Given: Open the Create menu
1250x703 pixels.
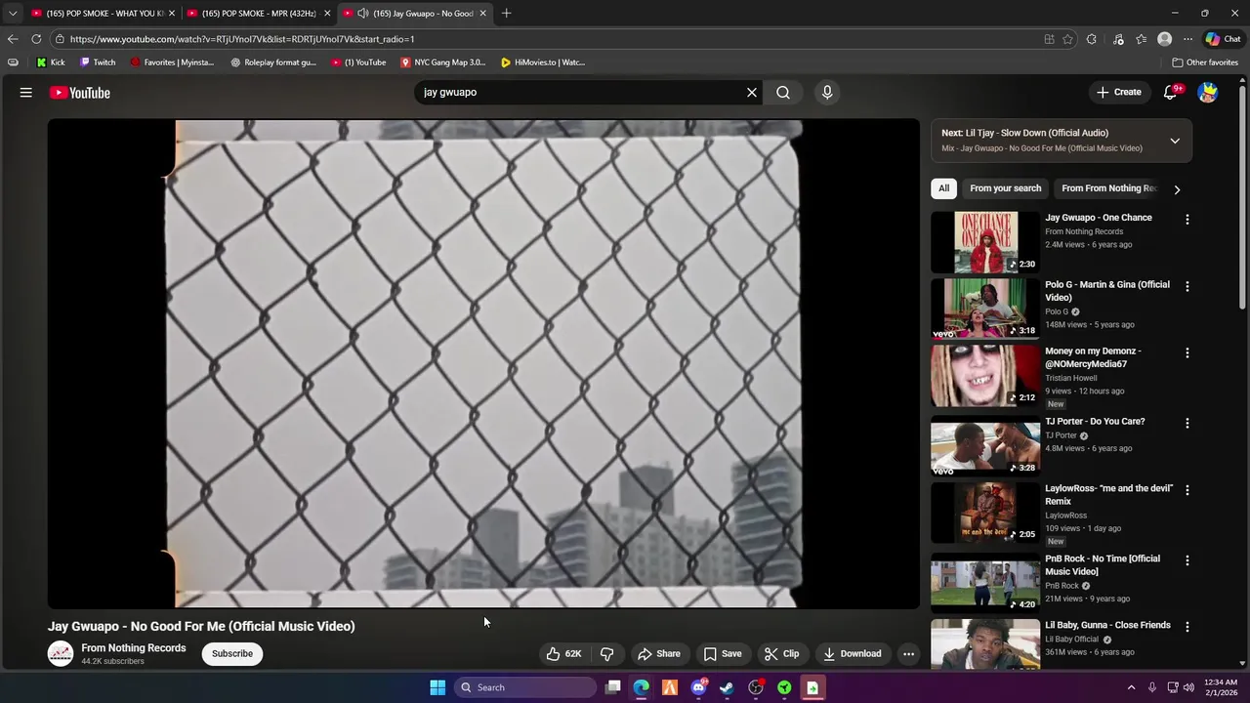Looking at the screenshot, I should (x=1118, y=93).
